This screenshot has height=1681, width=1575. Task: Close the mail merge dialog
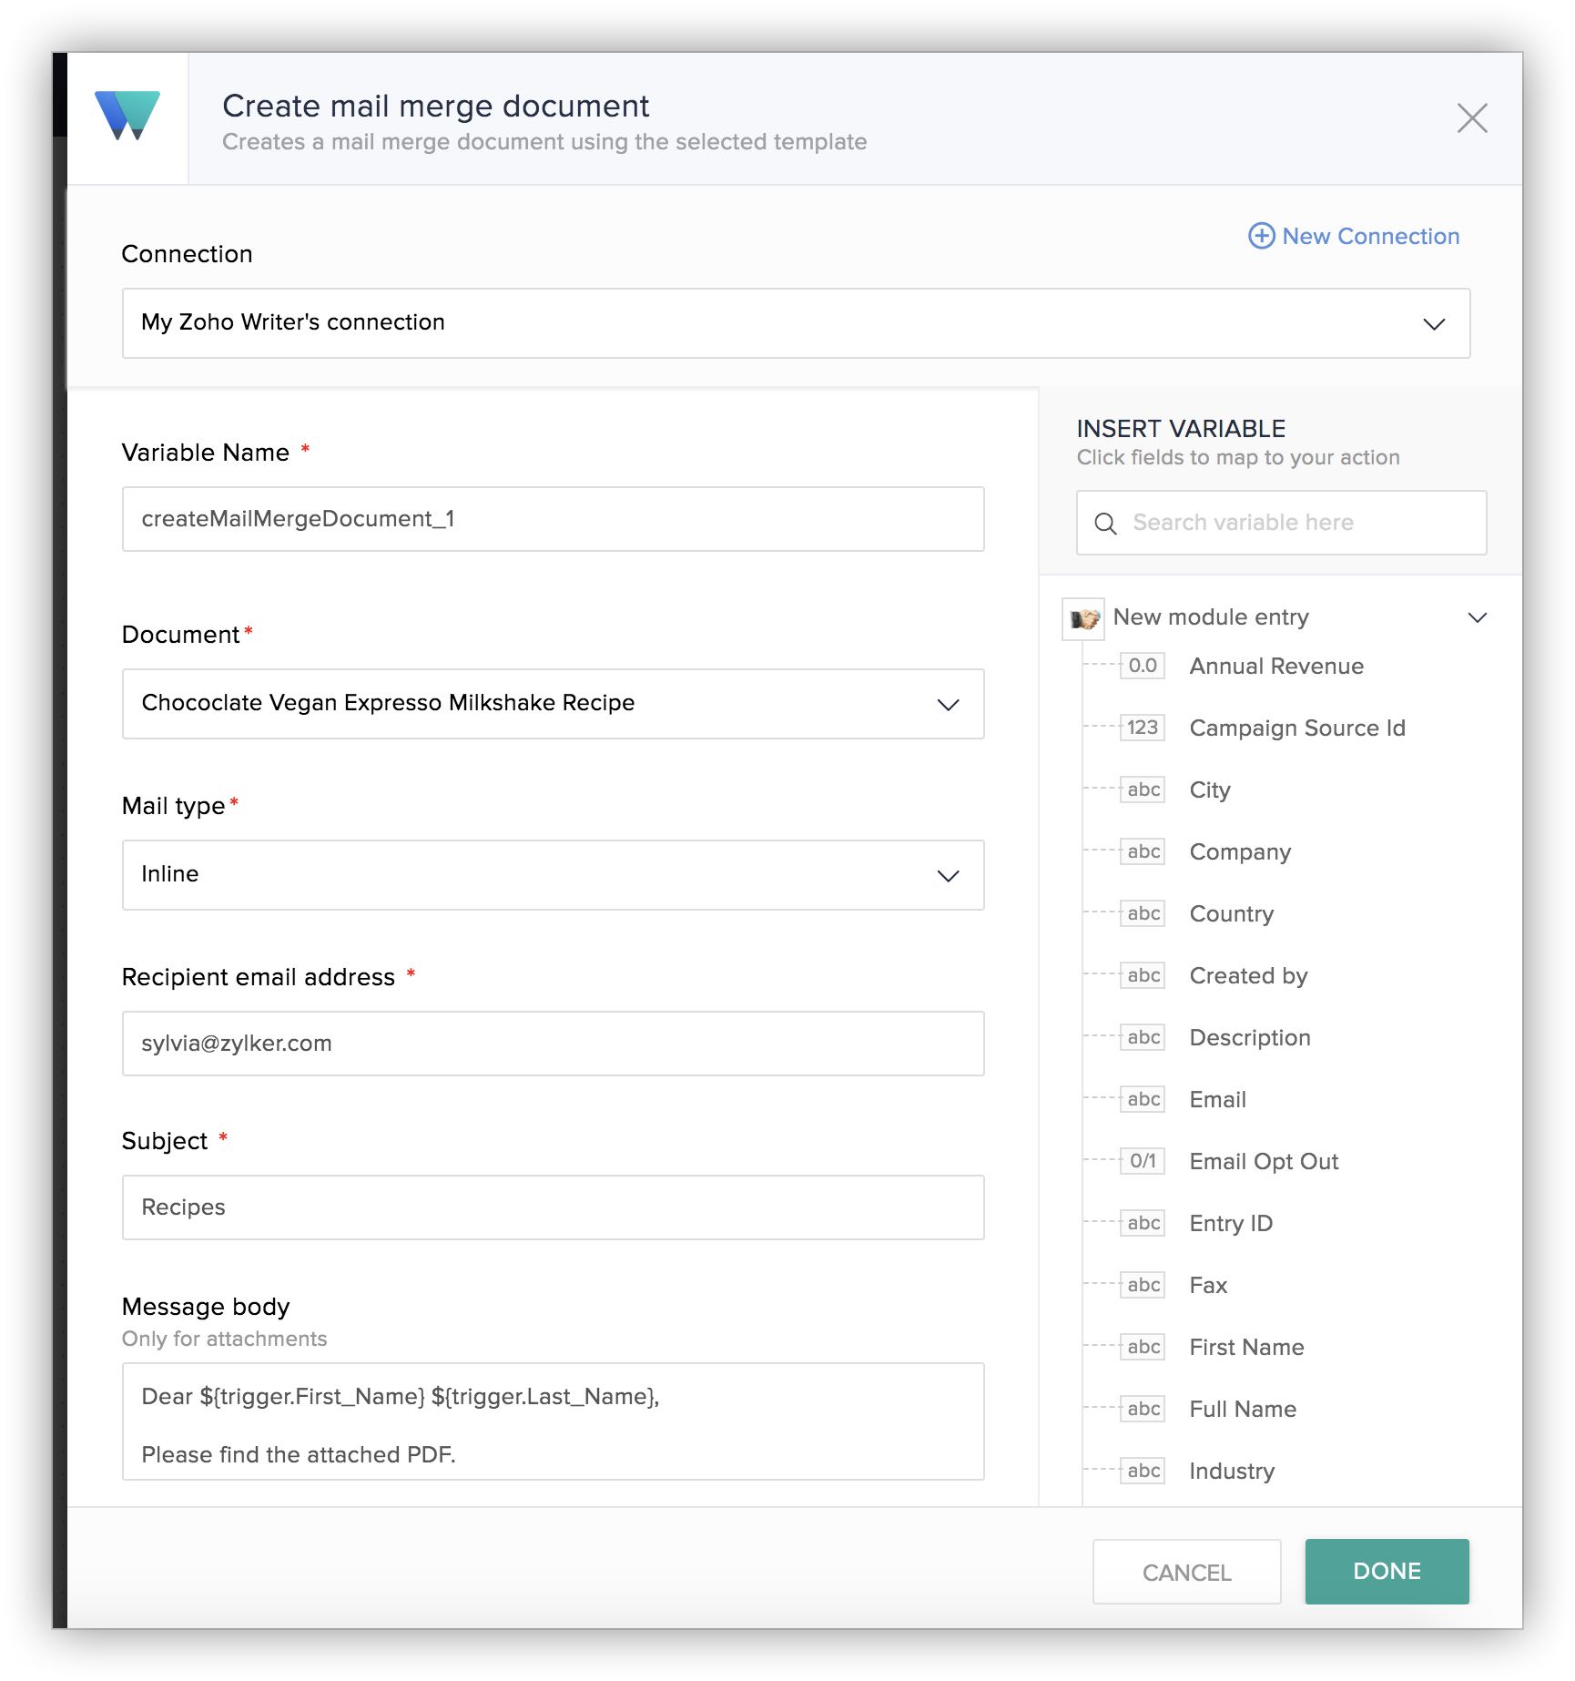coord(1471,118)
